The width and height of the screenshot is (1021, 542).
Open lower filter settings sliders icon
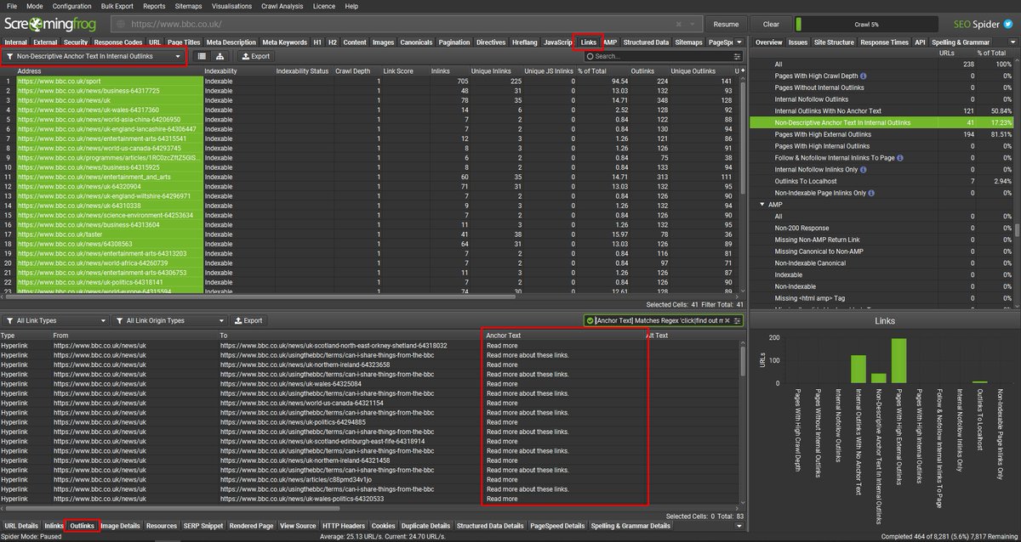[738, 320]
